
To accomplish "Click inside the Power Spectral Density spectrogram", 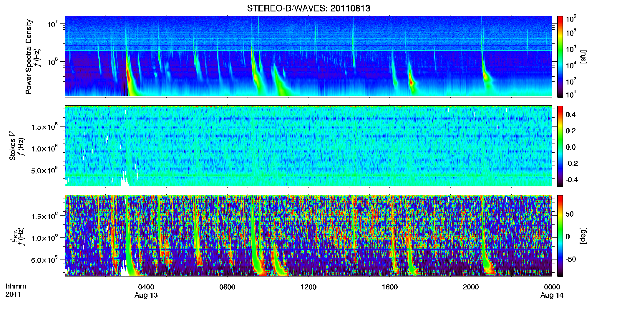I will pyautogui.click(x=308, y=56).
